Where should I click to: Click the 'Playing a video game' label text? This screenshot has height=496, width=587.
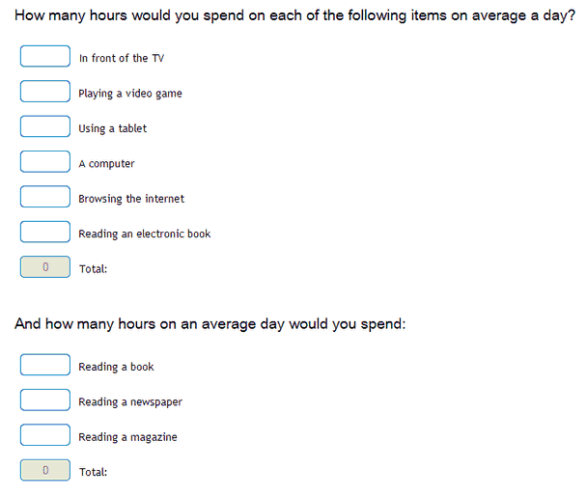(130, 94)
